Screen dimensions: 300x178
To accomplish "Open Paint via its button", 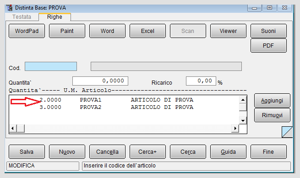I will click(x=67, y=31).
